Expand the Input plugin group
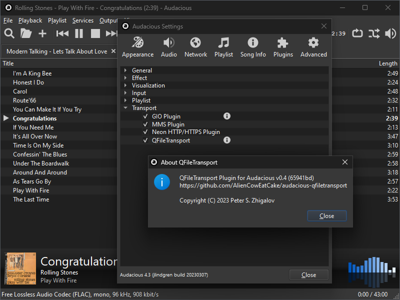 click(125, 93)
